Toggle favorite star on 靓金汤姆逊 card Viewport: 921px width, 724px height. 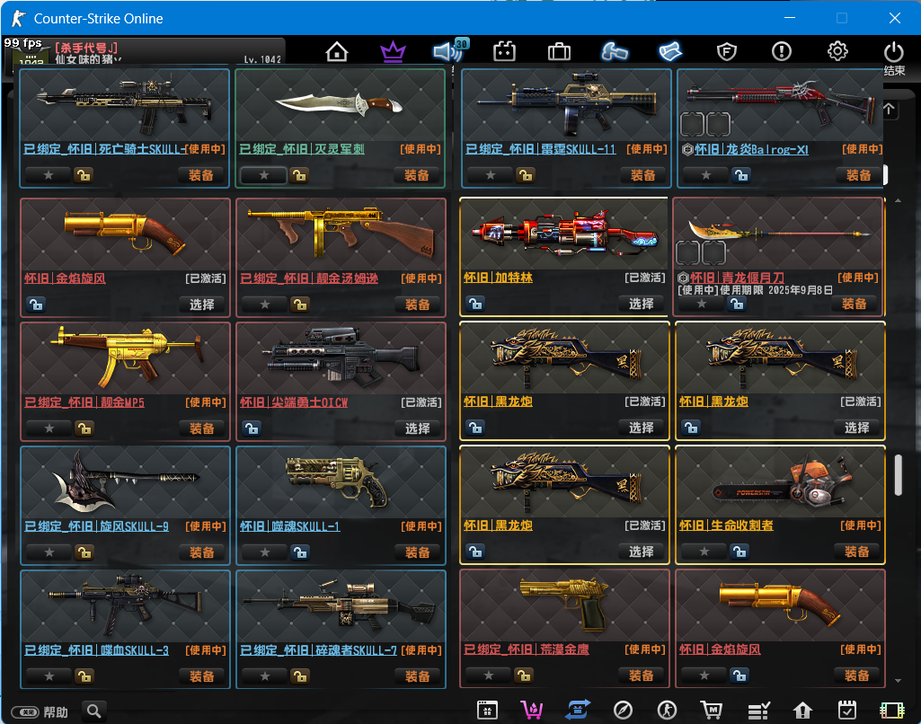265,305
